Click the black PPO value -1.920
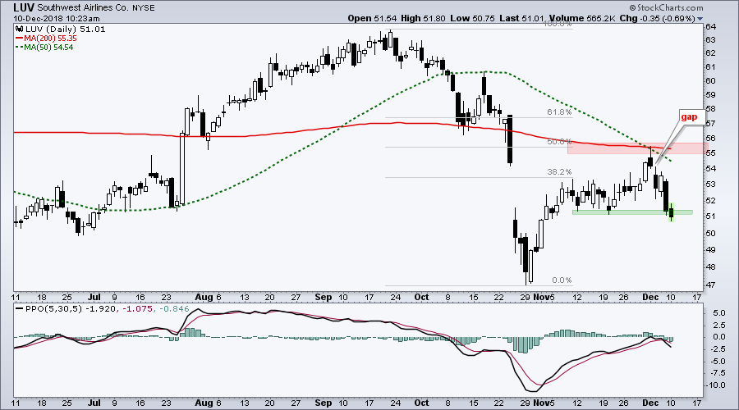739x410 pixels. pos(101,309)
